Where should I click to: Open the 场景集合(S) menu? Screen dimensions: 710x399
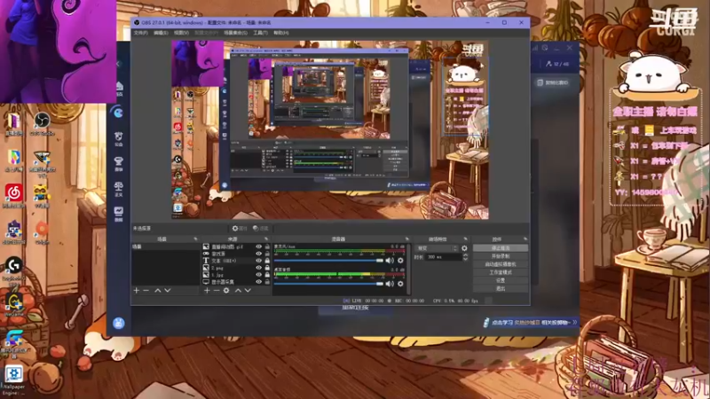[235, 33]
